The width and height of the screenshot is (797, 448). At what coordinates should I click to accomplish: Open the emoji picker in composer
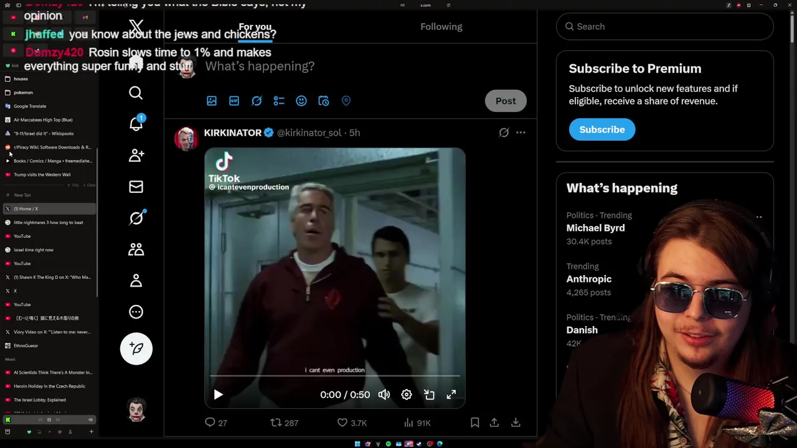click(x=301, y=101)
